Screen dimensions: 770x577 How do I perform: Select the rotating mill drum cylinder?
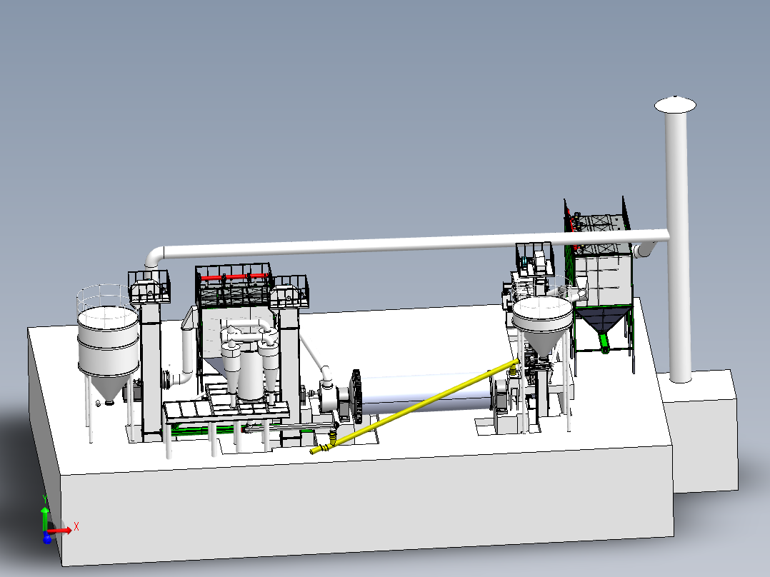click(425, 393)
